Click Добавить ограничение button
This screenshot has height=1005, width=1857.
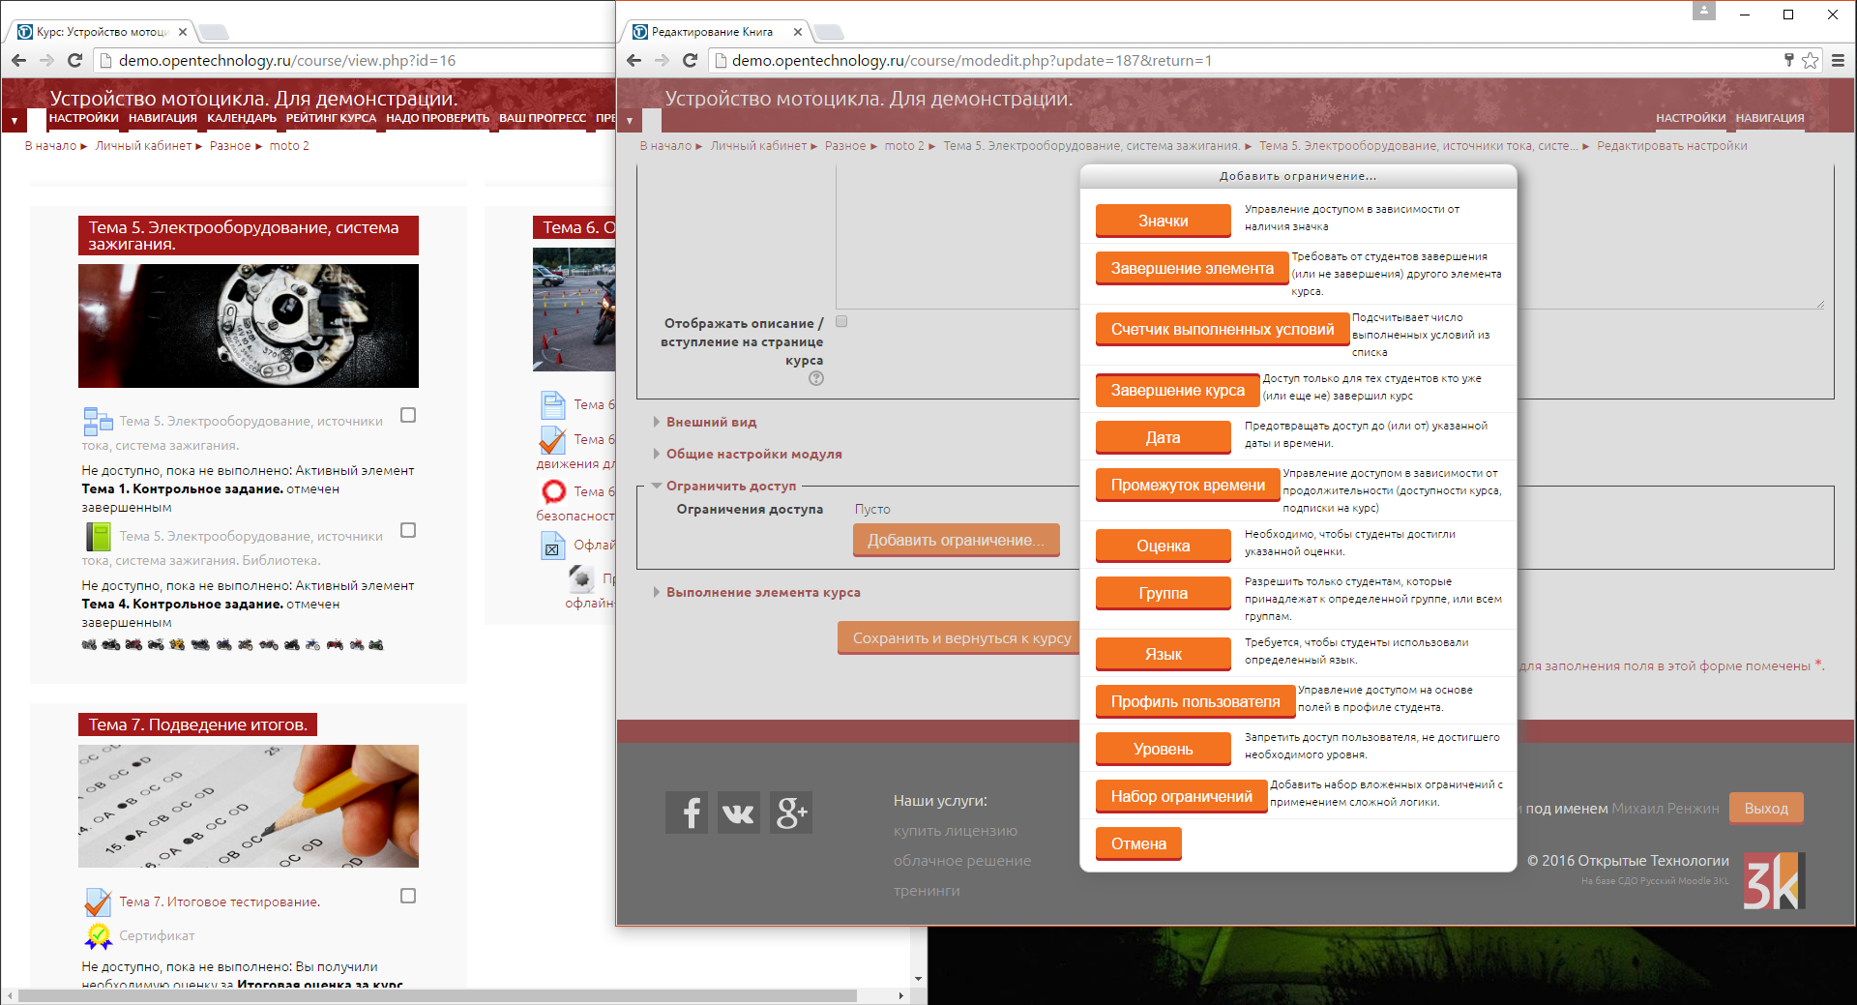point(956,540)
